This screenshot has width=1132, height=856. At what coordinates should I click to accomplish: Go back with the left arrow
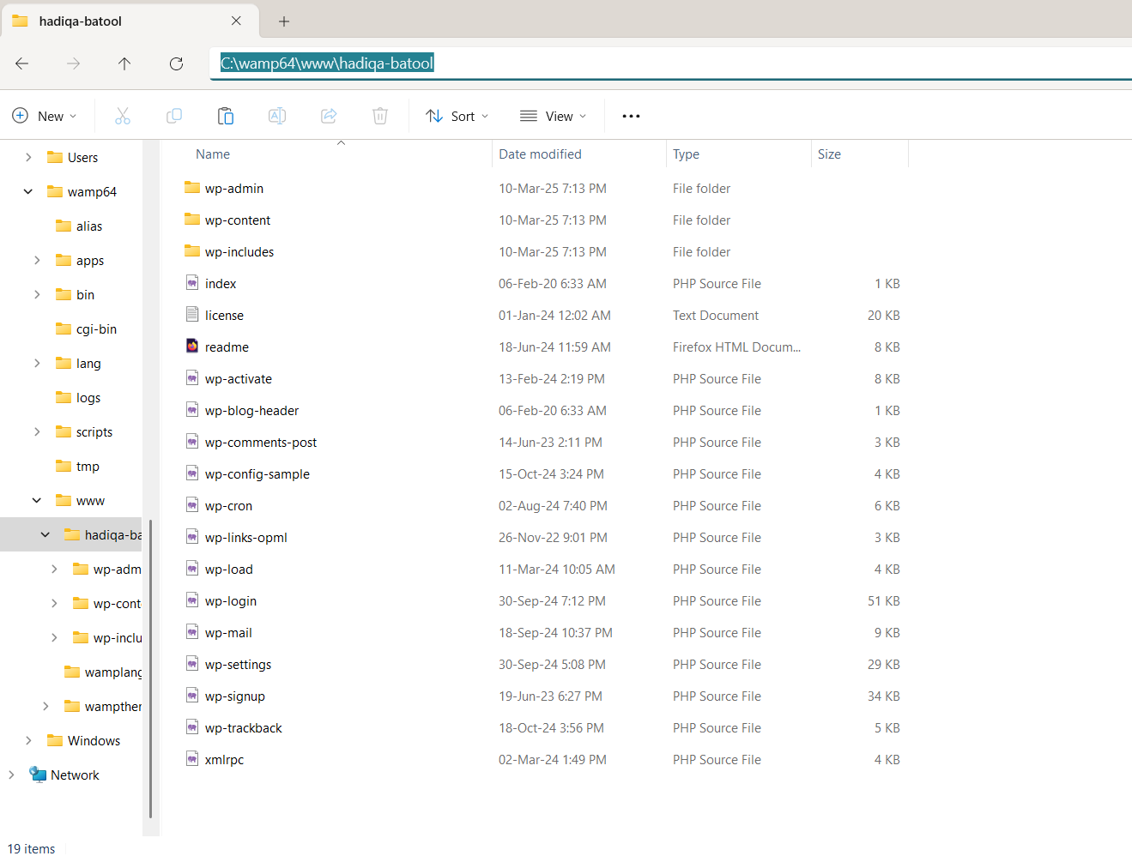tap(22, 63)
